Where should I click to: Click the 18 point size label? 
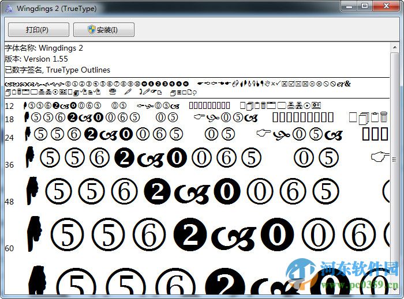click(9, 119)
